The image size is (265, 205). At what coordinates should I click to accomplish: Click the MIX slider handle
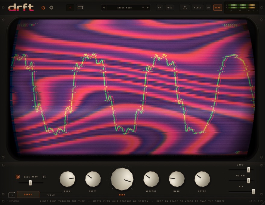(254, 191)
